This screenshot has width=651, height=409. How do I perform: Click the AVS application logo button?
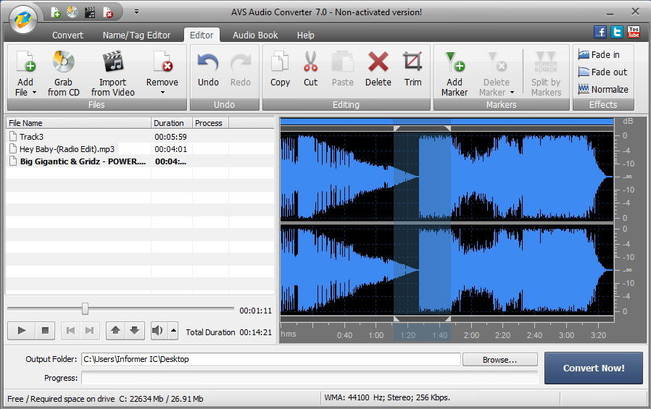click(x=23, y=19)
